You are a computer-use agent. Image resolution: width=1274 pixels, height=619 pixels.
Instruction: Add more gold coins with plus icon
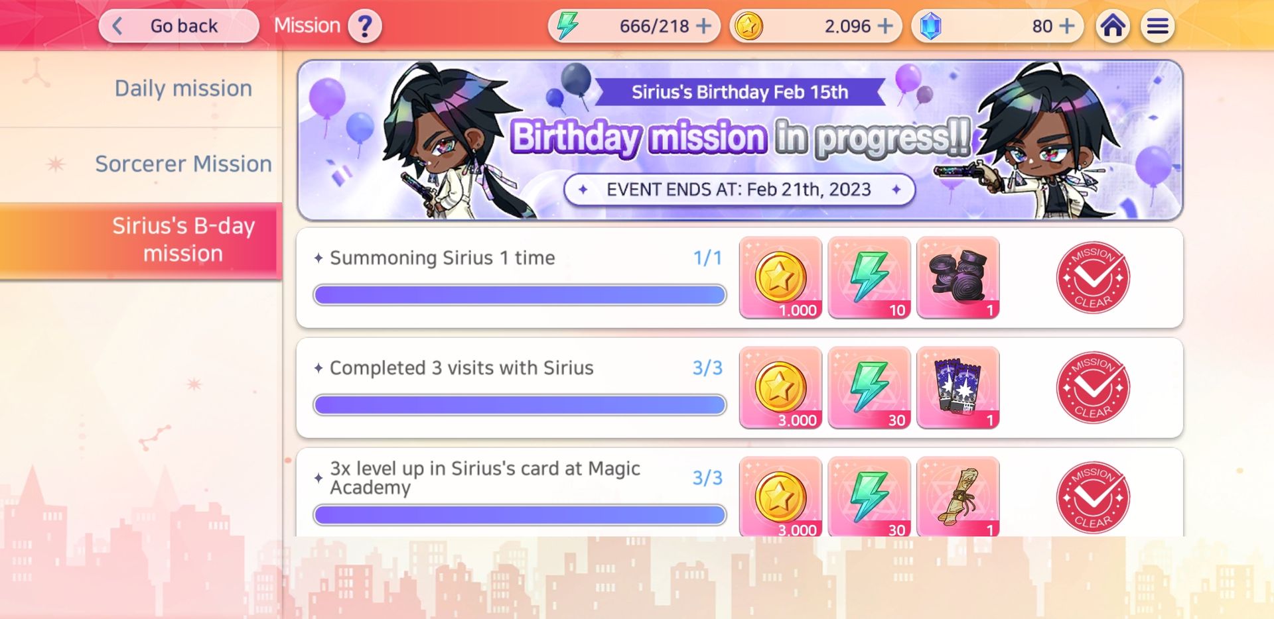pos(885,26)
